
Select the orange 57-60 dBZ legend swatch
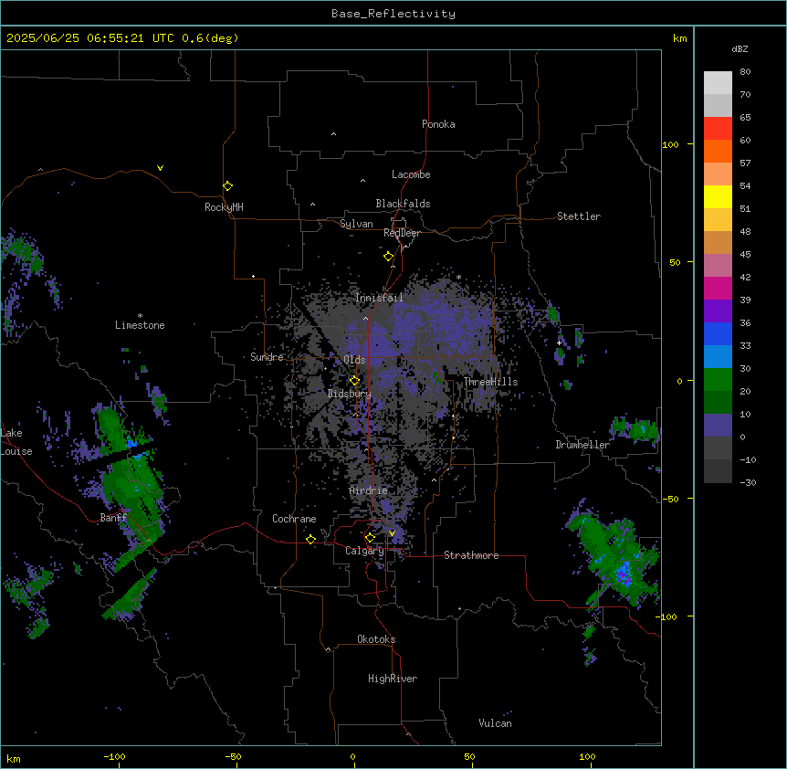[718, 151]
